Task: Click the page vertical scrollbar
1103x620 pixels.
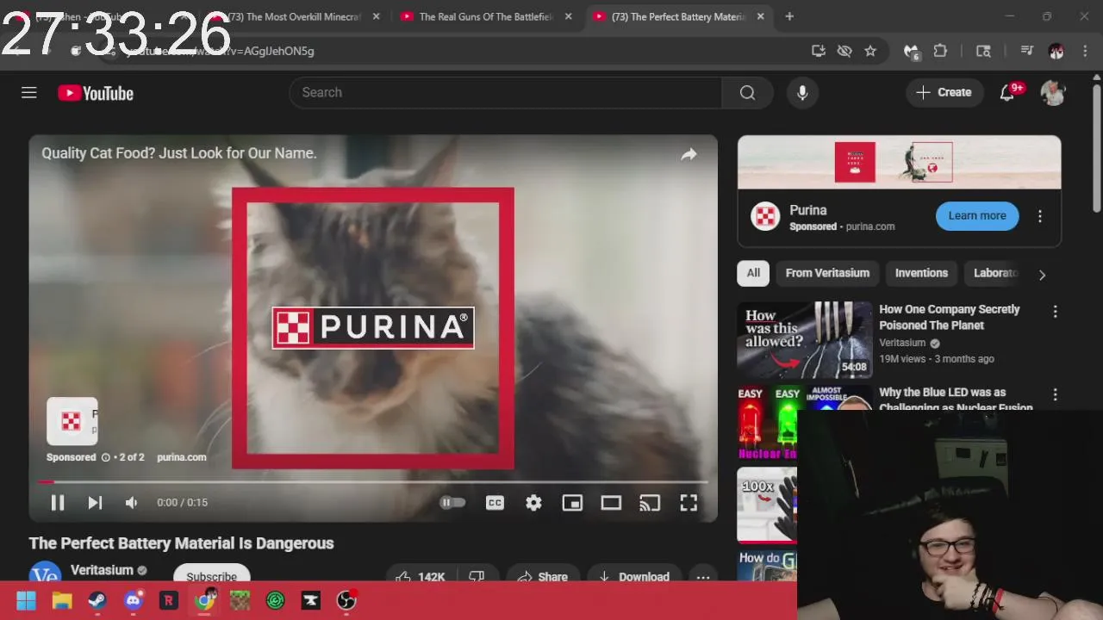Action: 1096,146
